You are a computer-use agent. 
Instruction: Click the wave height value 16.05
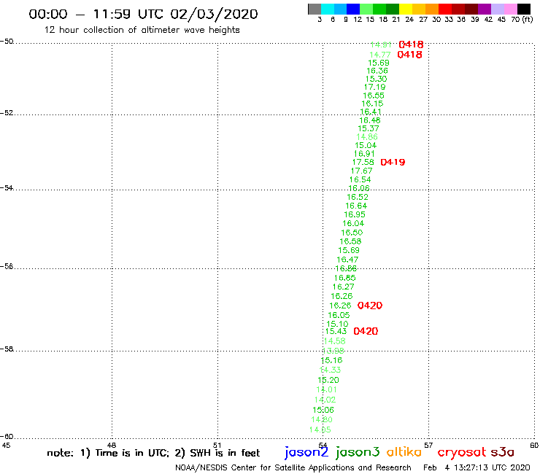coord(339,315)
